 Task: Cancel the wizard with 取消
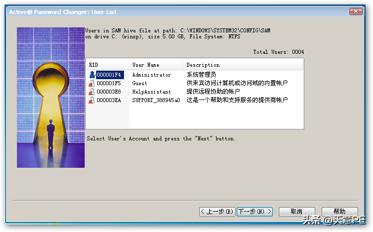click(297, 212)
